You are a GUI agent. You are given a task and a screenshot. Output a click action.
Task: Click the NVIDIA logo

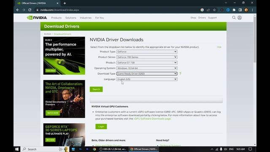pos(37,18)
